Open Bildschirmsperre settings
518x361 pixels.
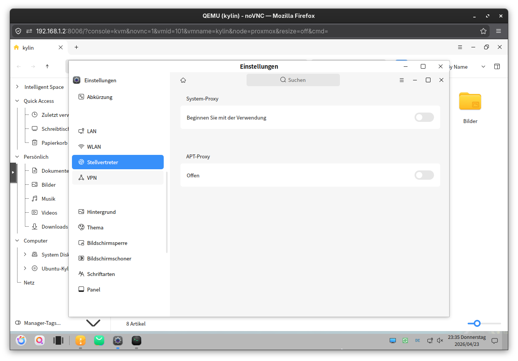click(117, 243)
